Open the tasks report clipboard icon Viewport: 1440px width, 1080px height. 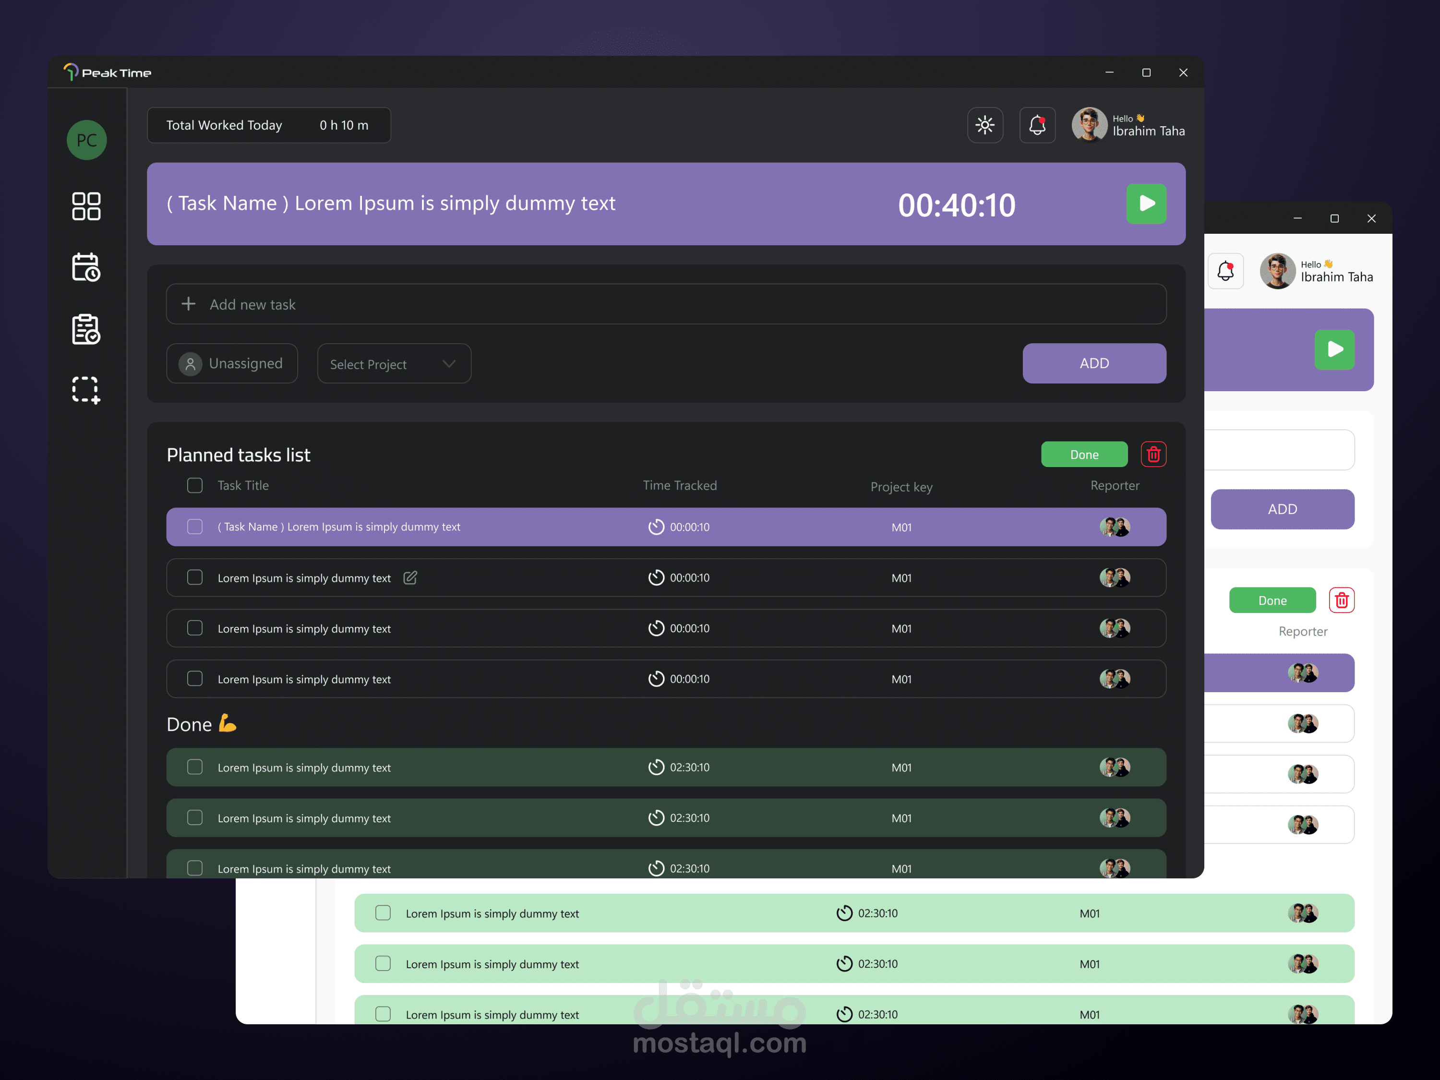86,329
